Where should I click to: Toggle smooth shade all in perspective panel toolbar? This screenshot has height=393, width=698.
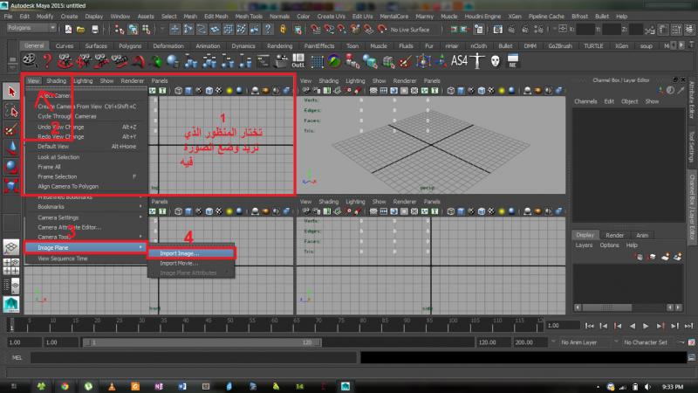(x=462, y=91)
